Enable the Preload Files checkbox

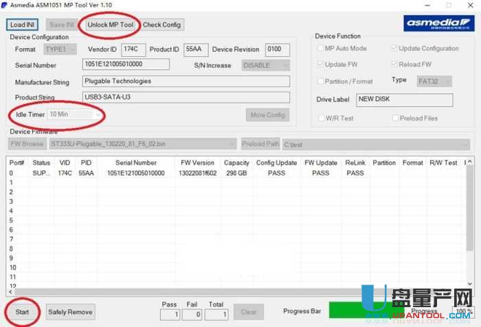click(x=395, y=118)
